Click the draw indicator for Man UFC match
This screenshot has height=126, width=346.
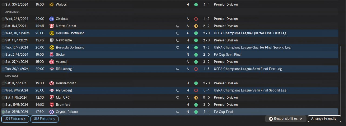pos(196,98)
